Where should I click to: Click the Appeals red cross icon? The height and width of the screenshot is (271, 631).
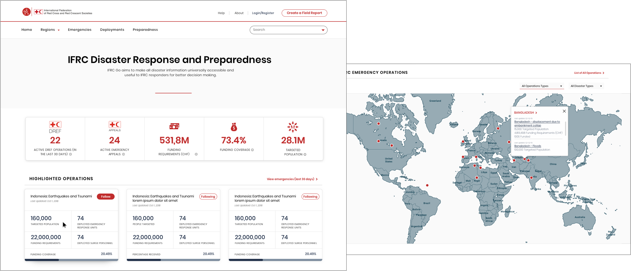pos(115,124)
